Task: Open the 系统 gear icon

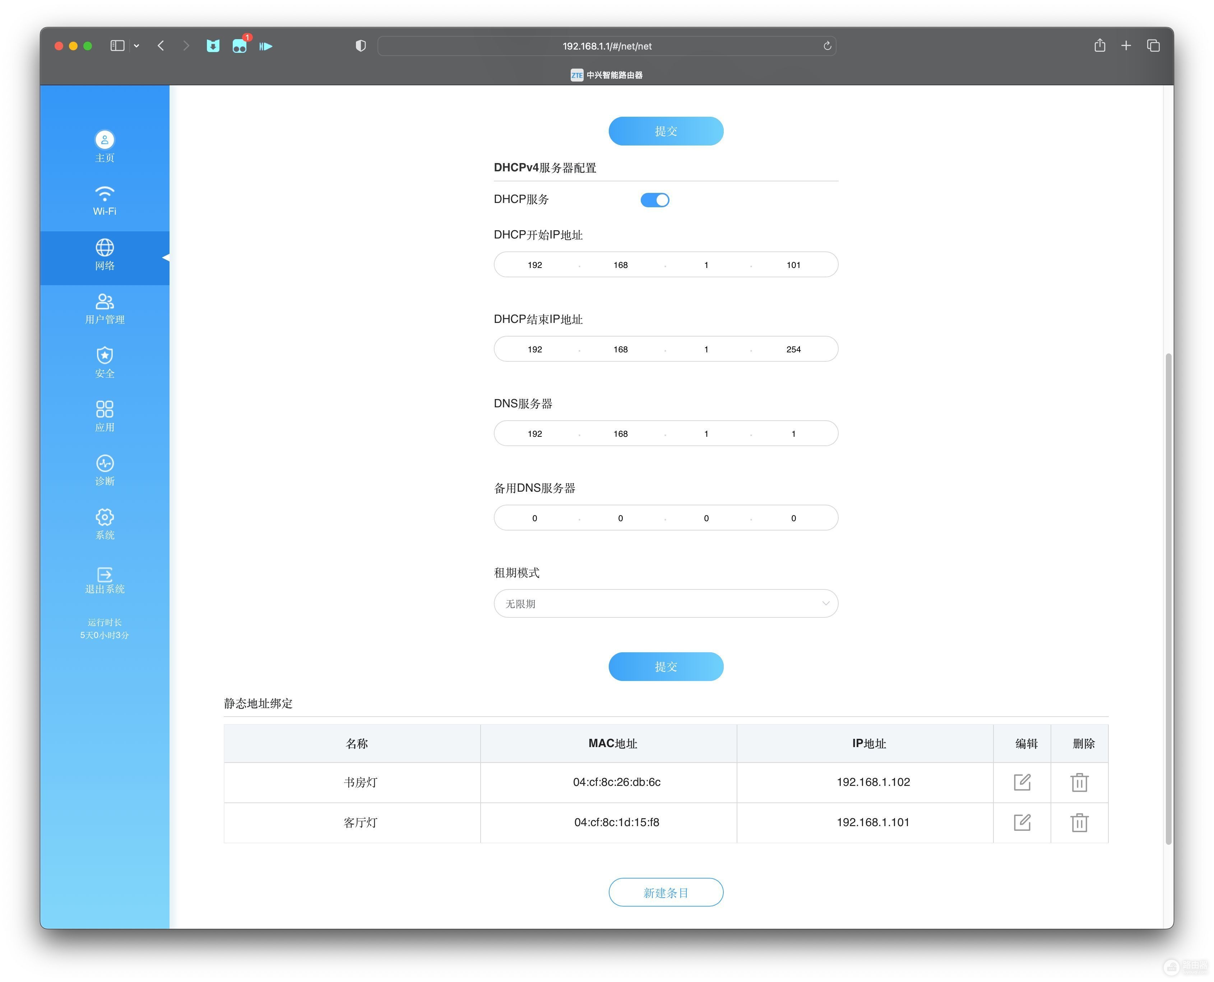Action: (105, 517)
